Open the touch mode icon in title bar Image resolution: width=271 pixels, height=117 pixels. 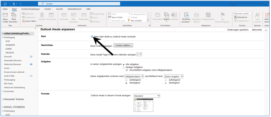[14, 4]
